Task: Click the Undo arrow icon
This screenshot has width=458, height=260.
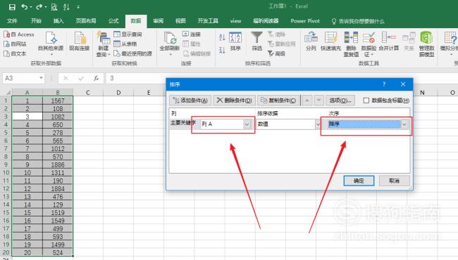Action: [x=25, y=7]
